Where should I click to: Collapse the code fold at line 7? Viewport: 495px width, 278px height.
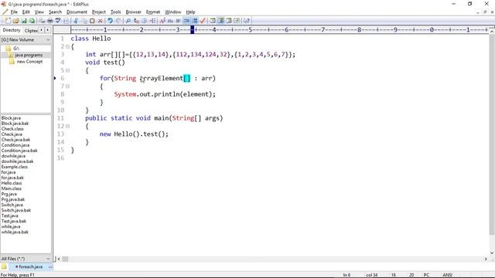click(67, 86)
